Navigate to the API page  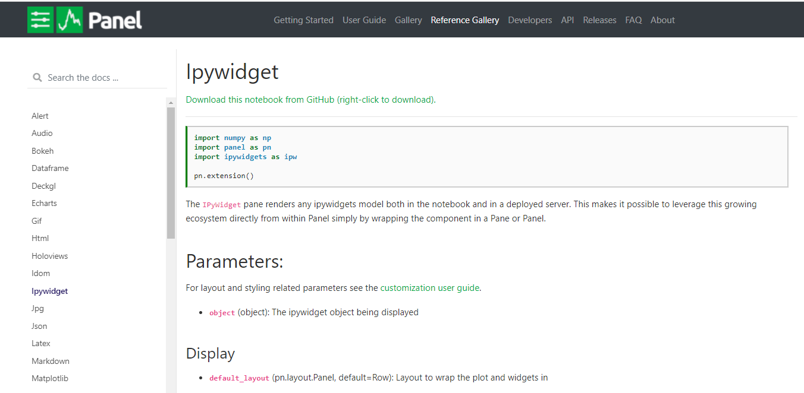tap(567, 20)
